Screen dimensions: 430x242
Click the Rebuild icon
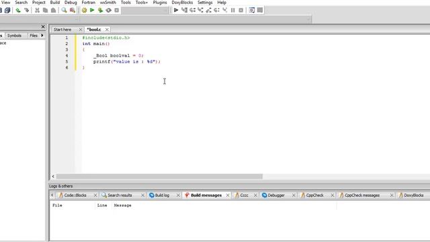(109, 10)
